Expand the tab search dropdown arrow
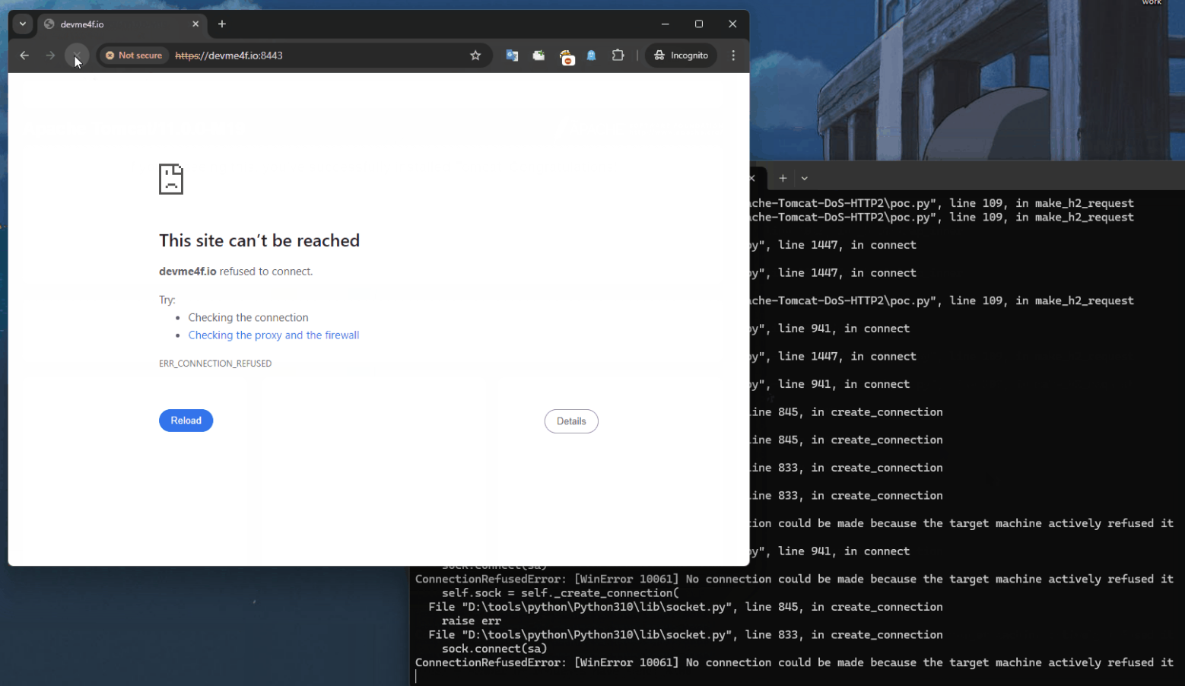 point(23,24)
